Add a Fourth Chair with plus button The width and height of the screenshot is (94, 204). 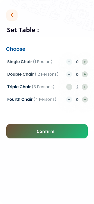(85, 99)
